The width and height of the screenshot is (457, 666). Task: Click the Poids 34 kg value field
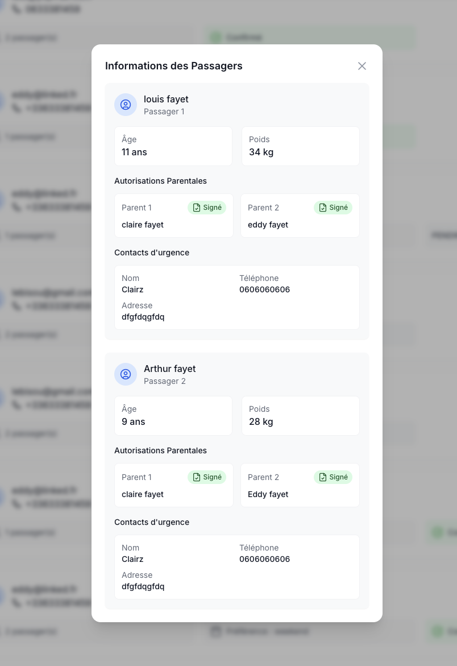tap(301, 146)
